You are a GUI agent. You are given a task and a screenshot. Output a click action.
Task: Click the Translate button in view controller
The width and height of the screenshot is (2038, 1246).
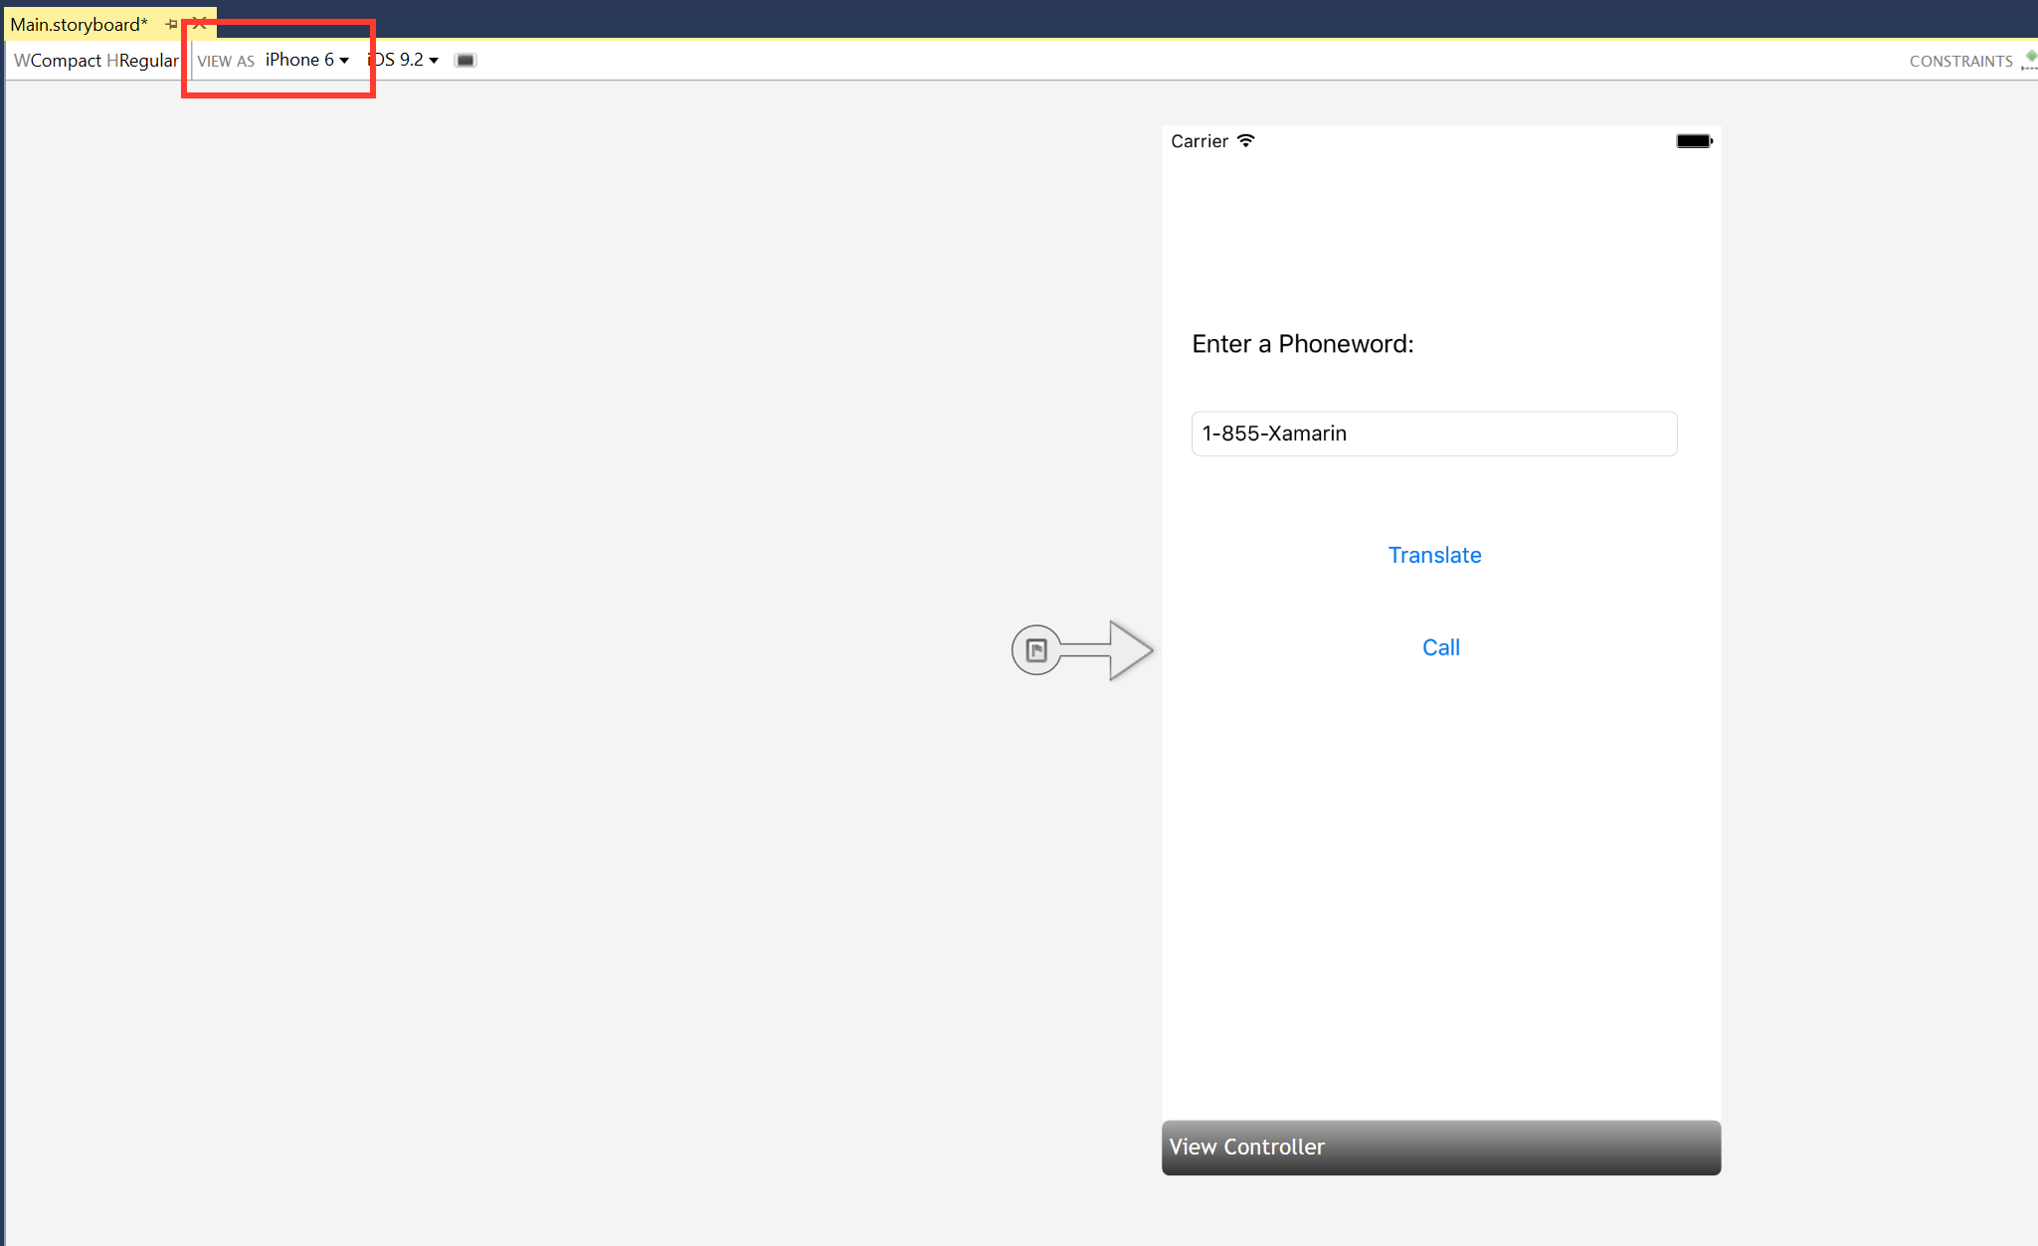pyautogui.click(x=1435, y=555)
